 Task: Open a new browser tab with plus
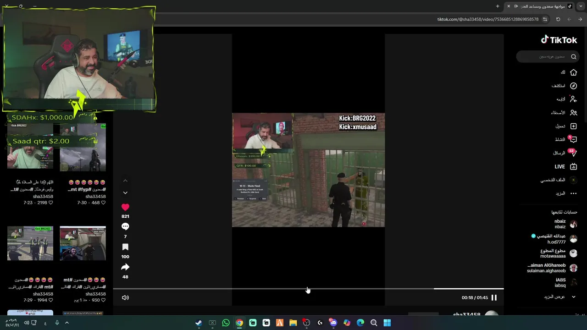[498, 6]
